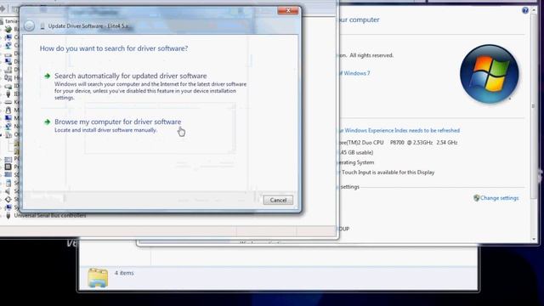
Task: Click the Processors chip icon in Device Manager
Action: tap(8, 167)
